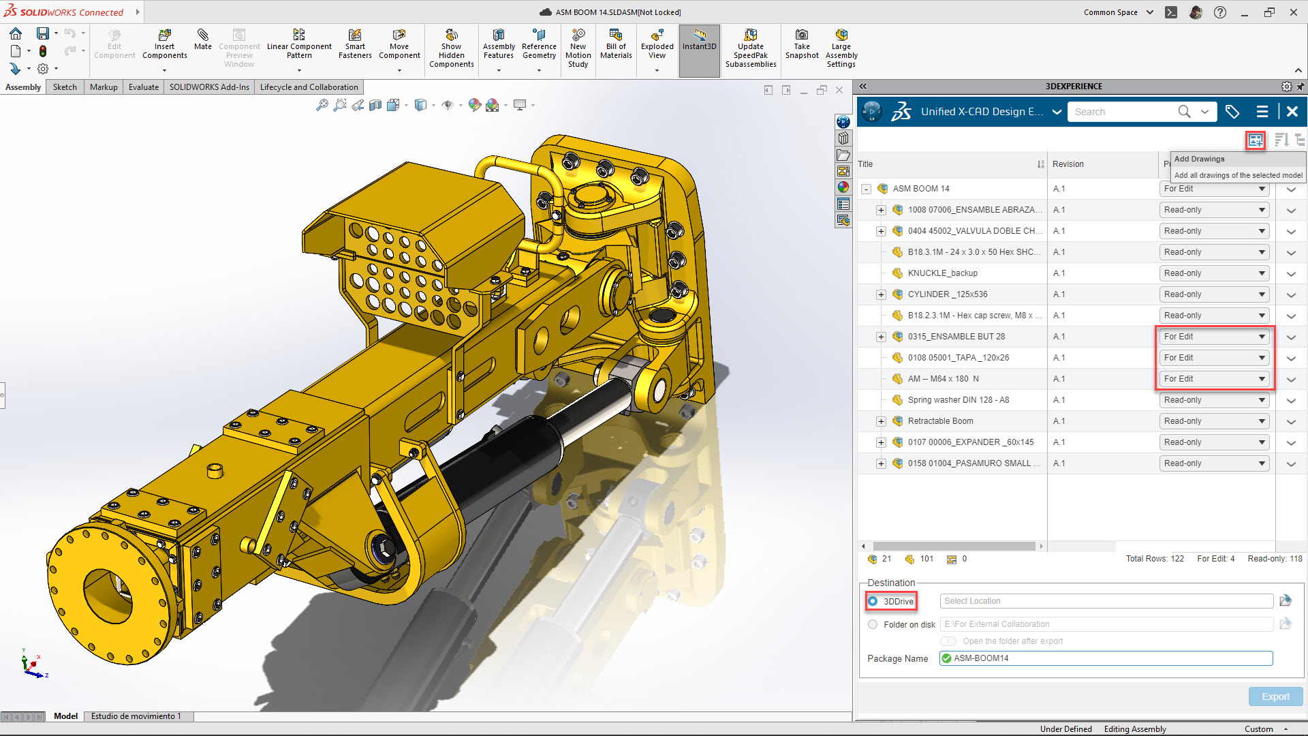Click the horizontal scrollbar under the component list

click(954, 546)
